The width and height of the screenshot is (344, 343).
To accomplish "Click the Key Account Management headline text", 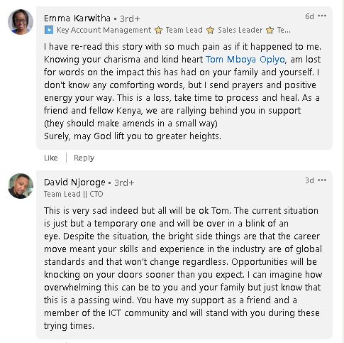I will [x=104, y=30].
